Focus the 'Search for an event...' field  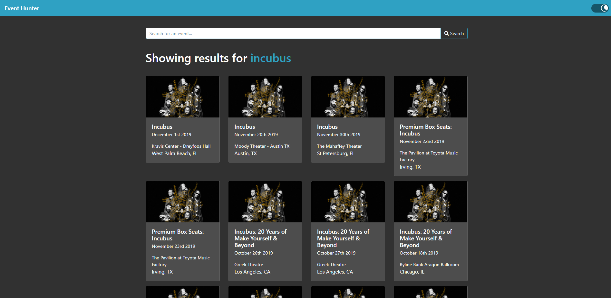(x=293, y=33)
